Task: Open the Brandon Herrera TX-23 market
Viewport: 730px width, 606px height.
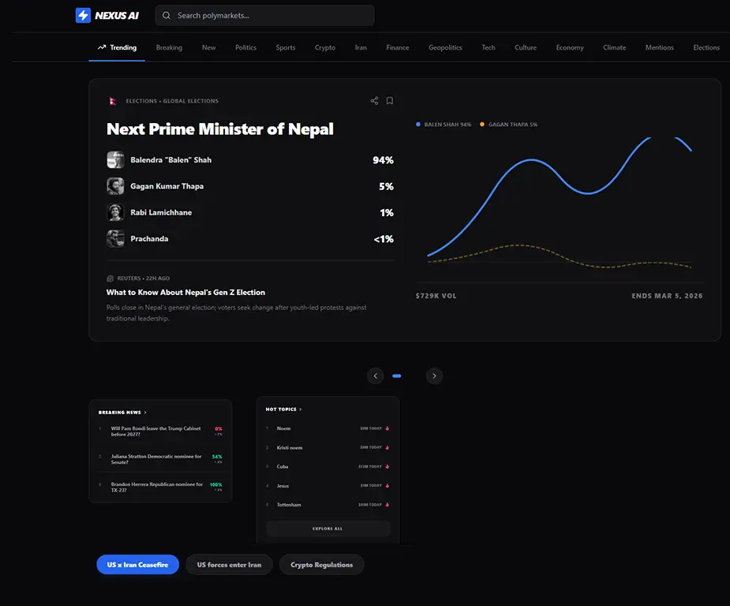Action: (x=160, y=488)
